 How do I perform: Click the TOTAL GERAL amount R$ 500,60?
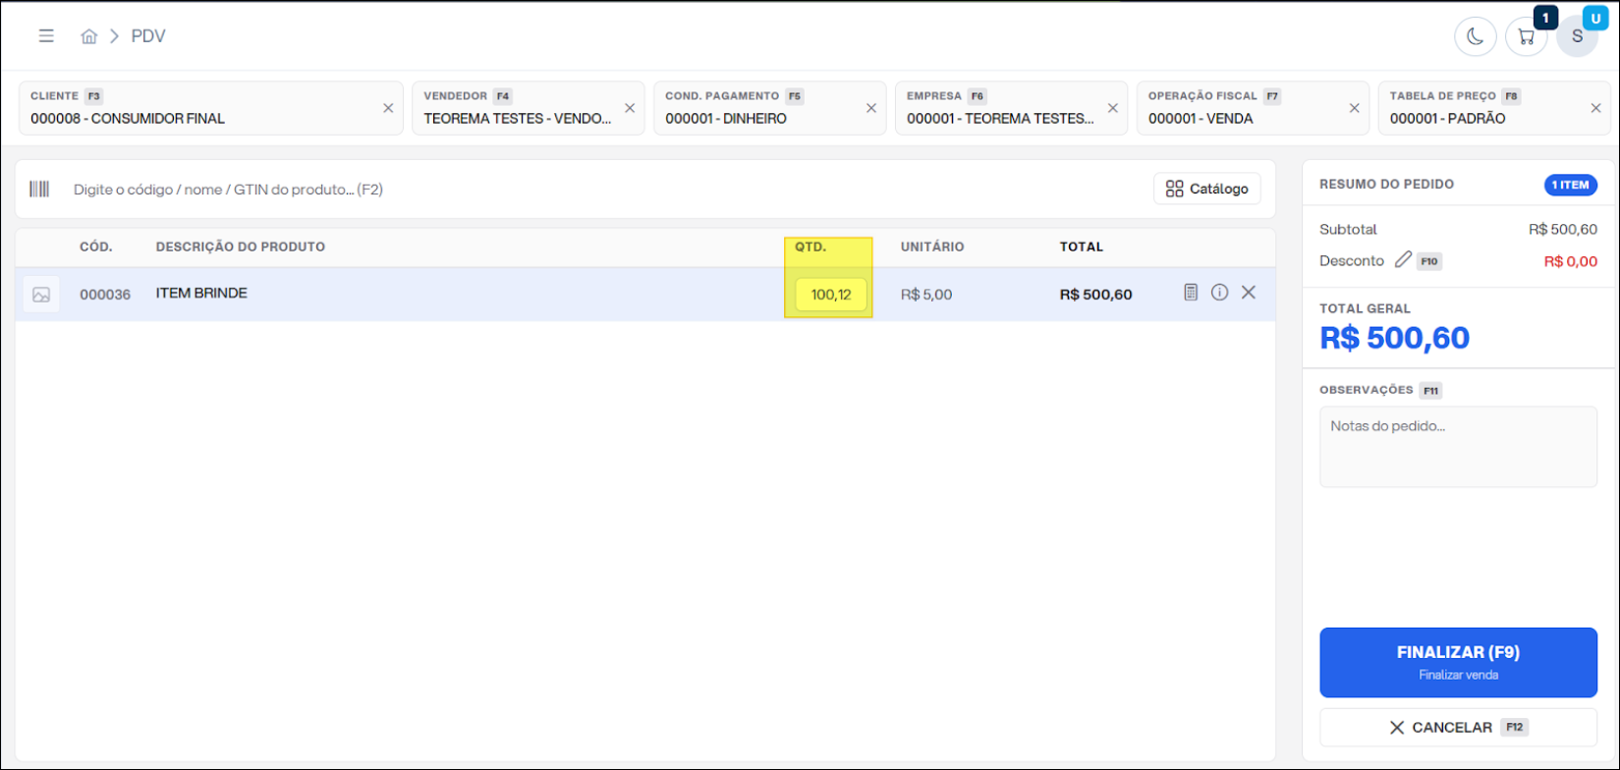tap(1395, 338)
